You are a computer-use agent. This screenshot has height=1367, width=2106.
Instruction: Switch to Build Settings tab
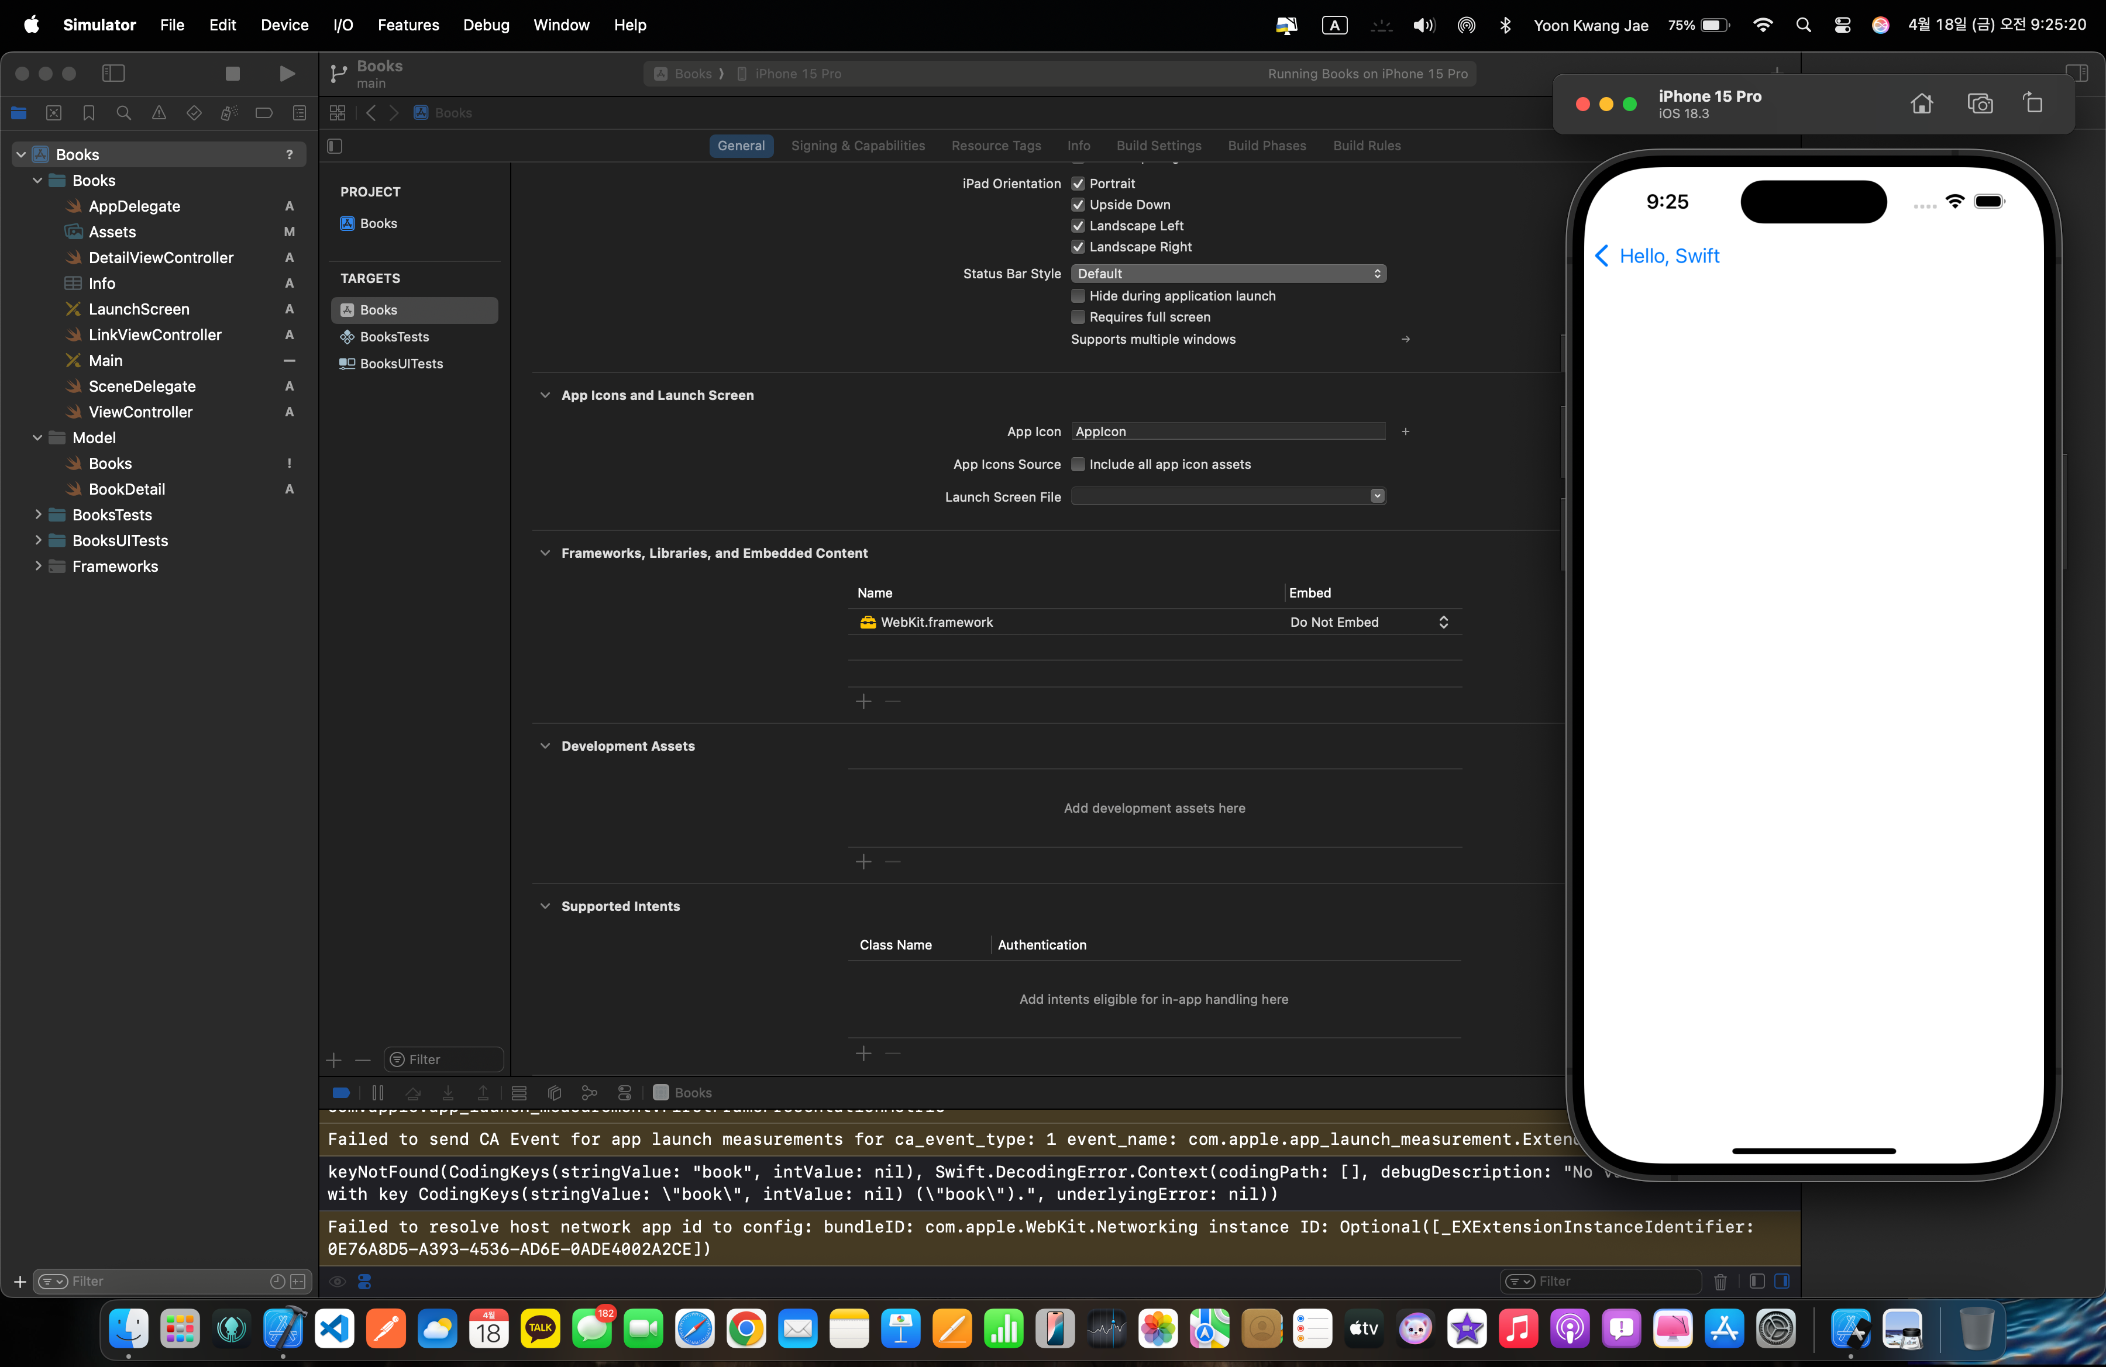click(x=1158, y=146)
